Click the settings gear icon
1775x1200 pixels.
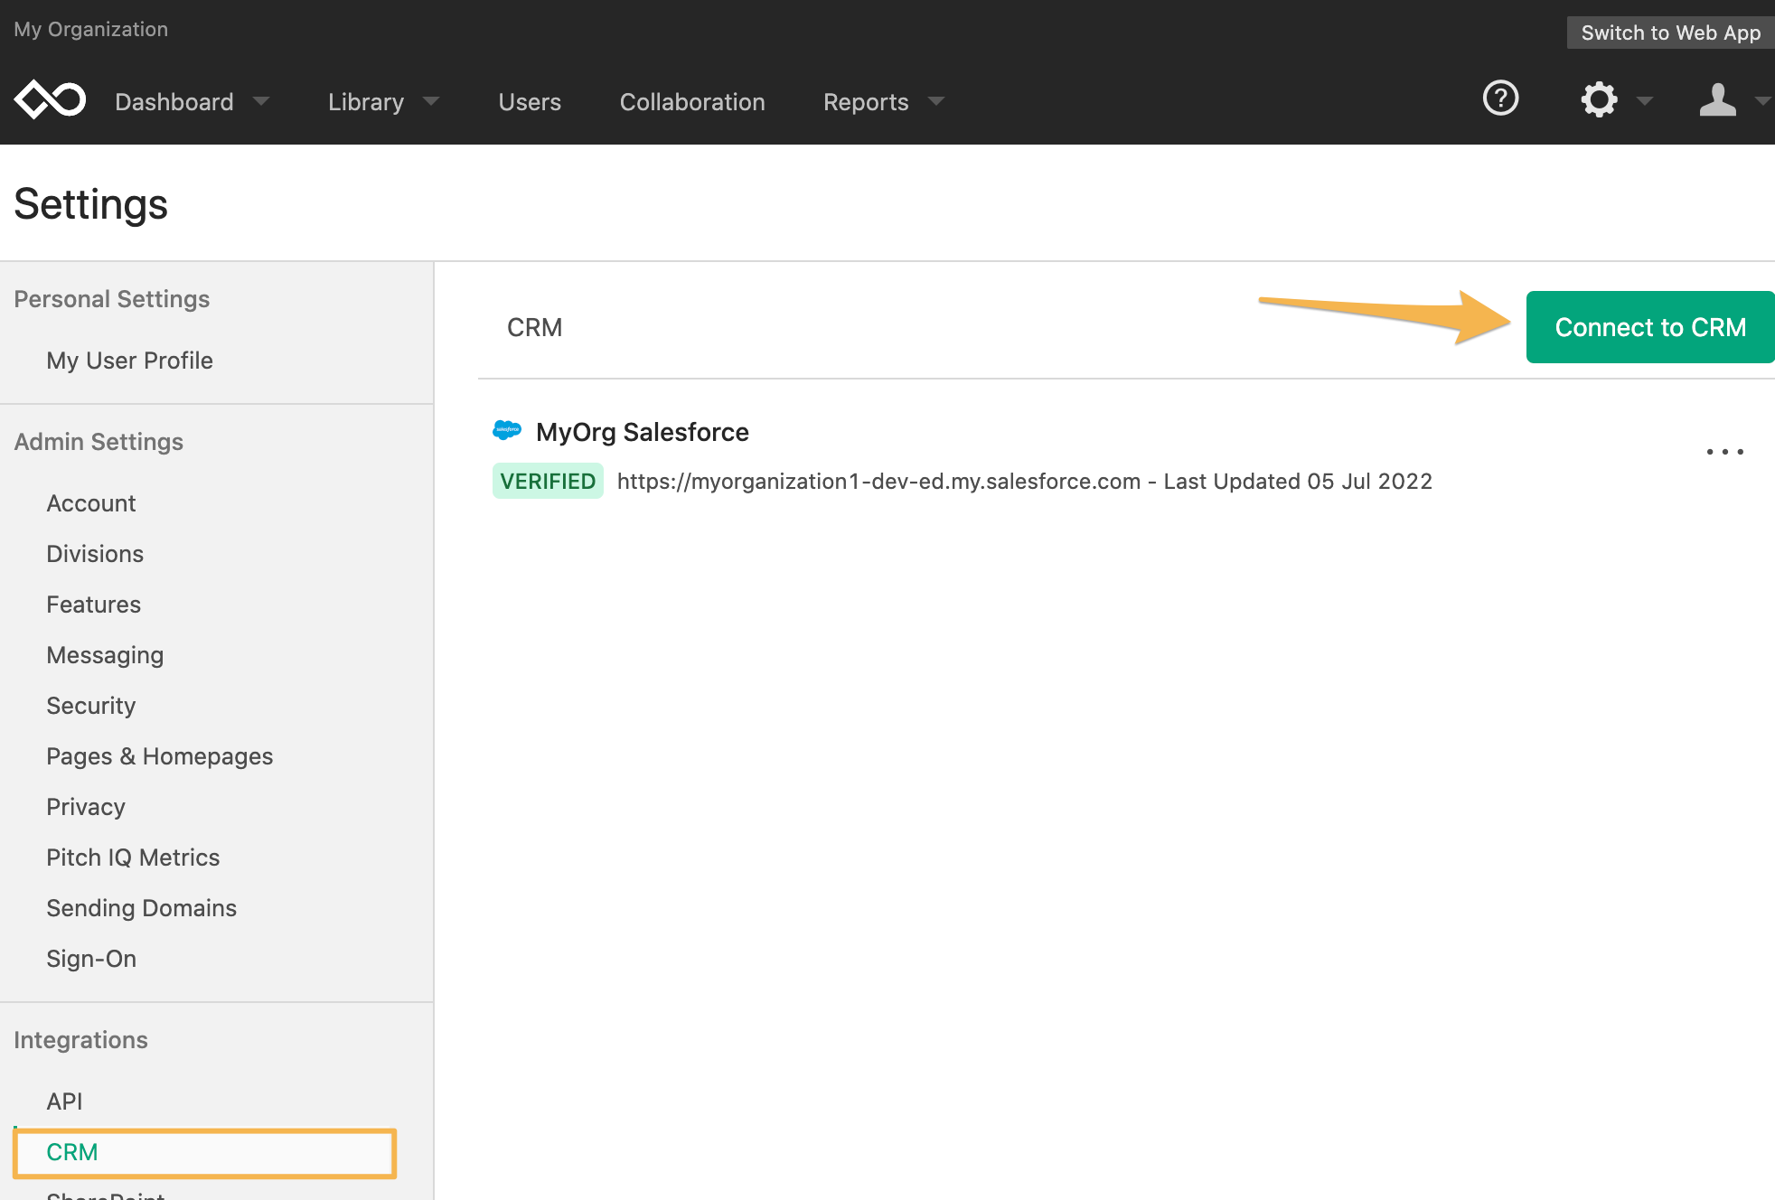coord(1599,99)
